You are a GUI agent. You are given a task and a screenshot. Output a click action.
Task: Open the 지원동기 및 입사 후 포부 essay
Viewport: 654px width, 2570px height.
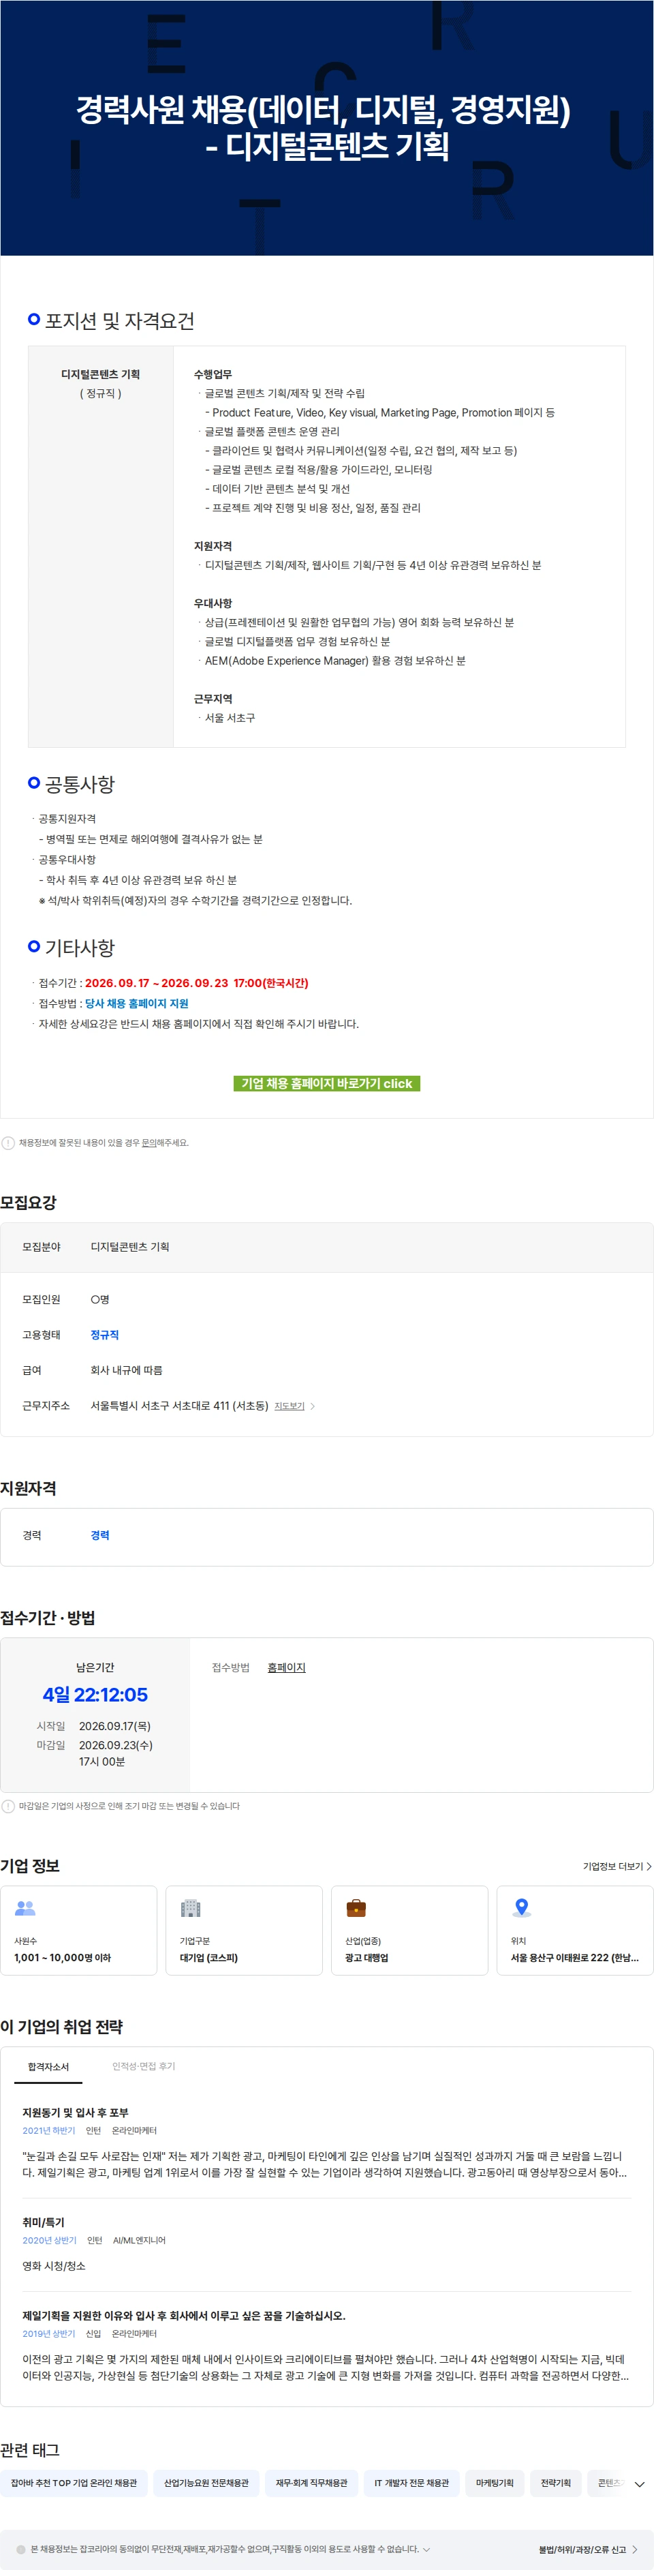[75, 2112]
